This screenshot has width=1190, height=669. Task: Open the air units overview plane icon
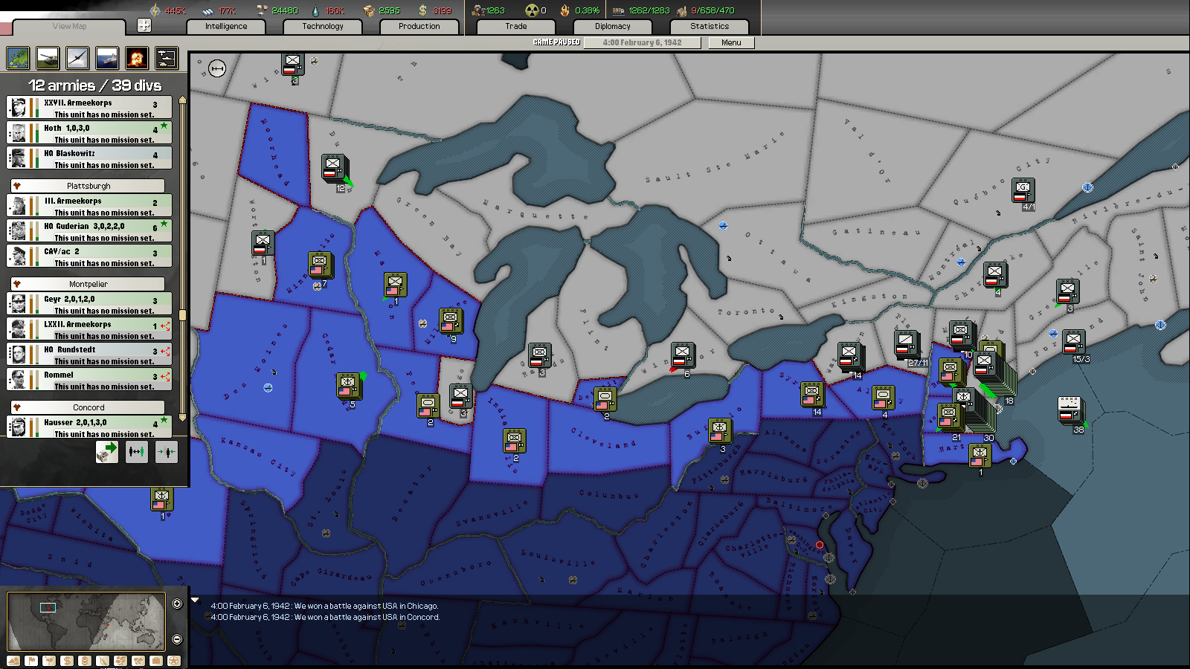tap(77, 57)
